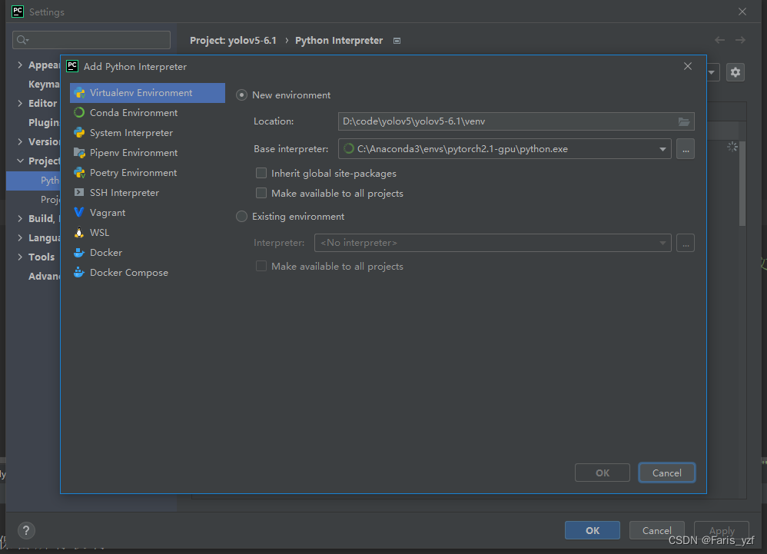The image size is (767, 554).
Task: Select the Virtualenv Environment icon
Action: pos(79,93)
